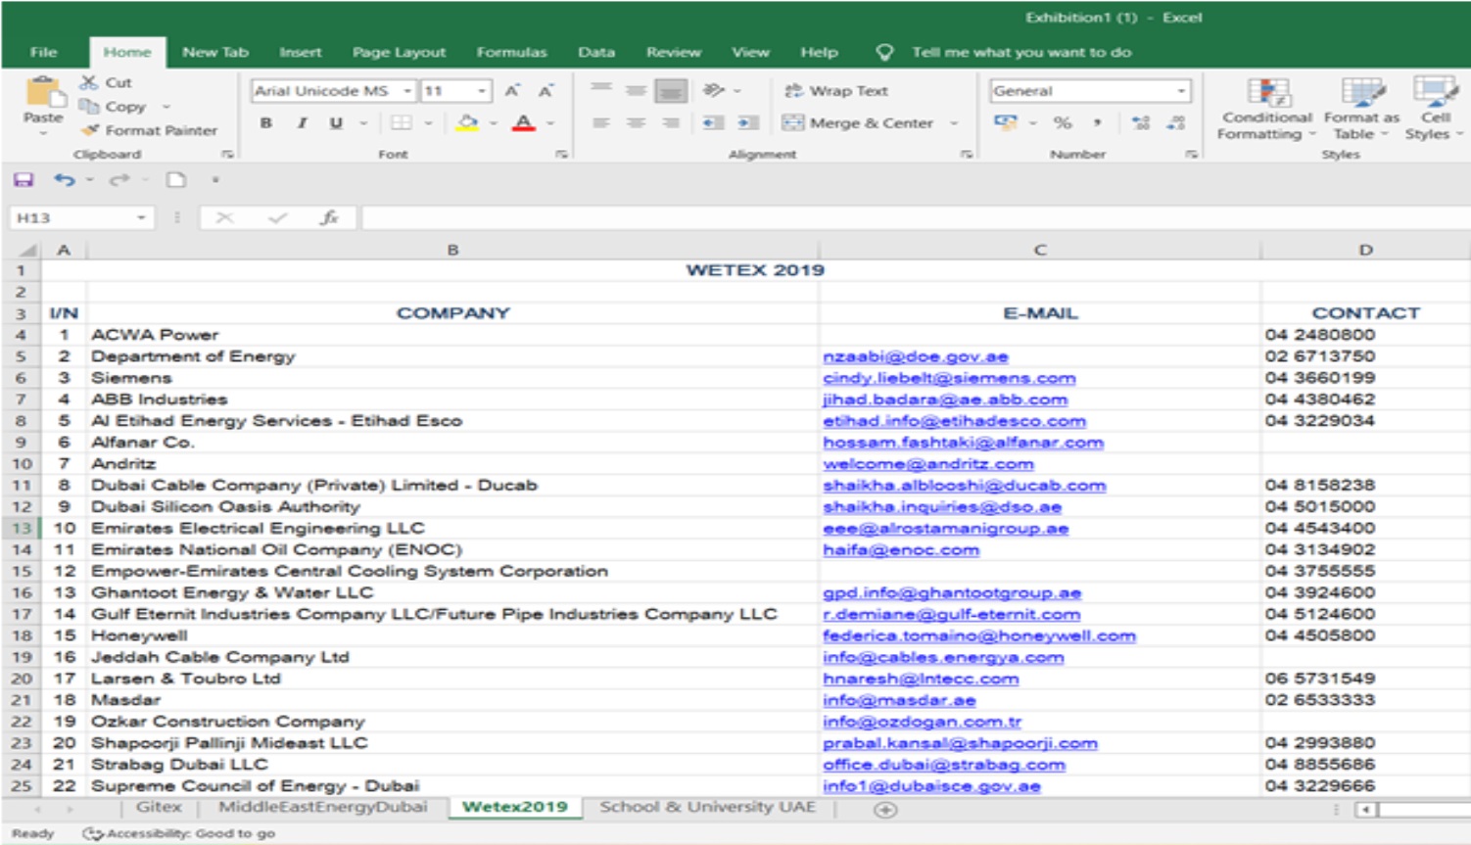Open link nzaabi@doe.gov.ae
The height and width of the screenshot is (845, 1471).
coord(916,356)
